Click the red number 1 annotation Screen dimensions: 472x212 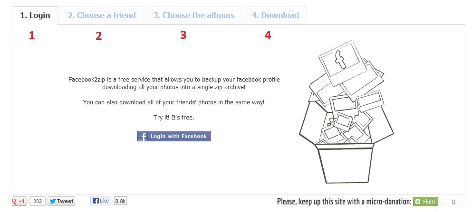(x=32, y=36)
